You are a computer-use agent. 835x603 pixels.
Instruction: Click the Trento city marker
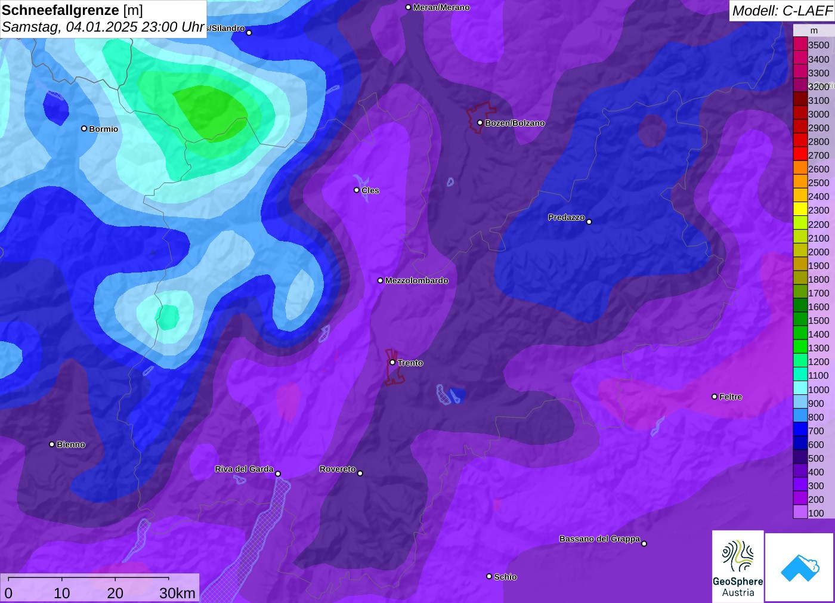coord(392,362)
